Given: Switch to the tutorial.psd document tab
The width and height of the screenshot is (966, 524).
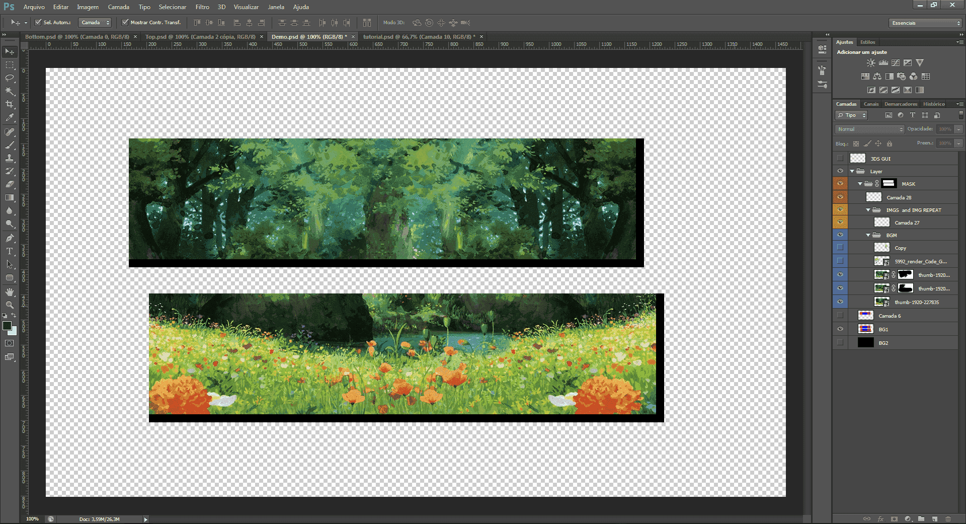Looking at the screenshot, I should pyautogui.click(x=418, y=37).
